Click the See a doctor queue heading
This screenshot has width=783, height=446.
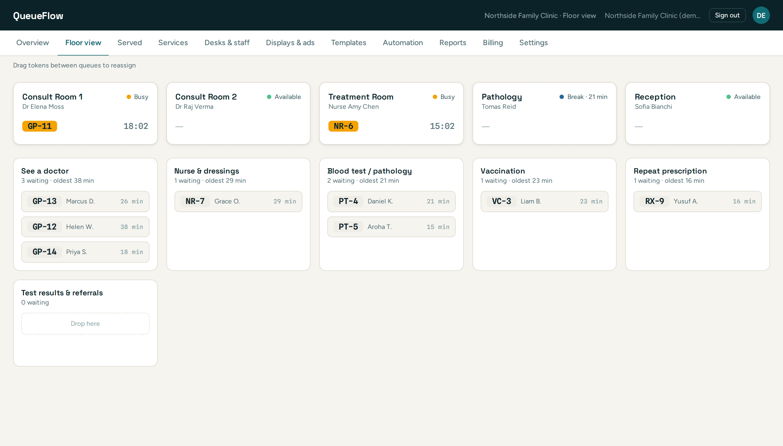(45, 171)
